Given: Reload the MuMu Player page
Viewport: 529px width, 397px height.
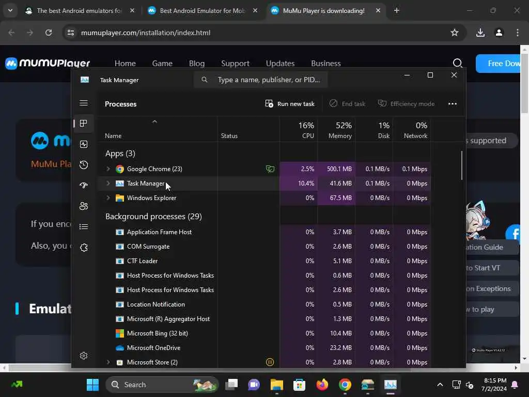Looking at the screenshot, I should pos(49,33).
